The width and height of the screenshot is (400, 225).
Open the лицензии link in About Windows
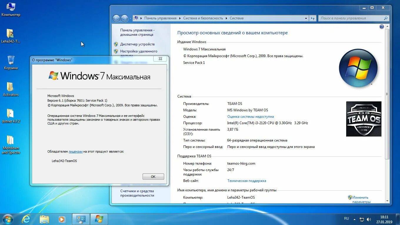tap(76, 151)
